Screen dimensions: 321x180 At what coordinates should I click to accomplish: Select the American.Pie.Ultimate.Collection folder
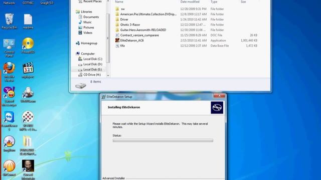(x=148, y=14)
